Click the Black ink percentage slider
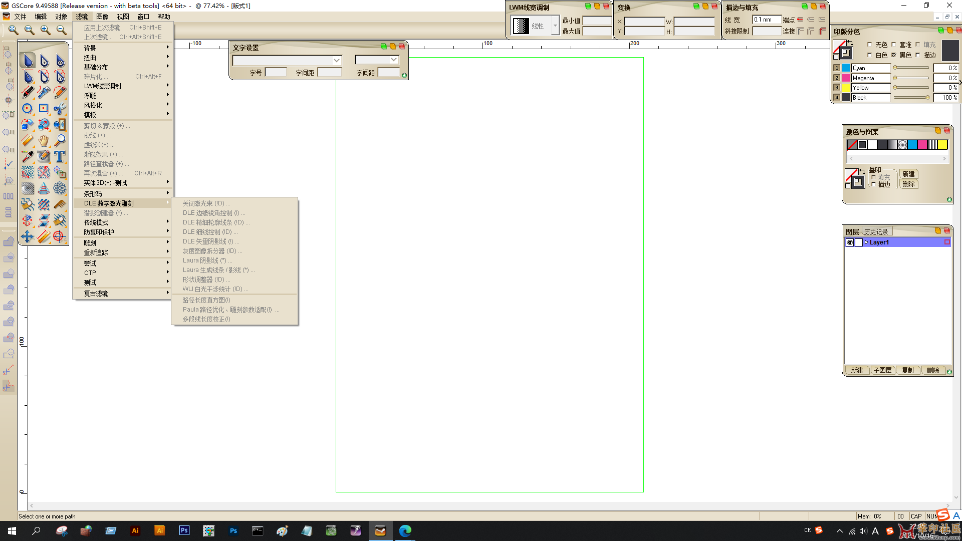Screen dimensions: 962x541 pyautogui.click(x=912, y=98)
